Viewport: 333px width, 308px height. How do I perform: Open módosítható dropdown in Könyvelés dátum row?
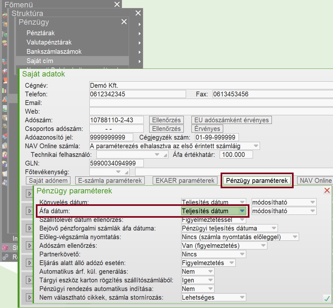pos(284,202)
